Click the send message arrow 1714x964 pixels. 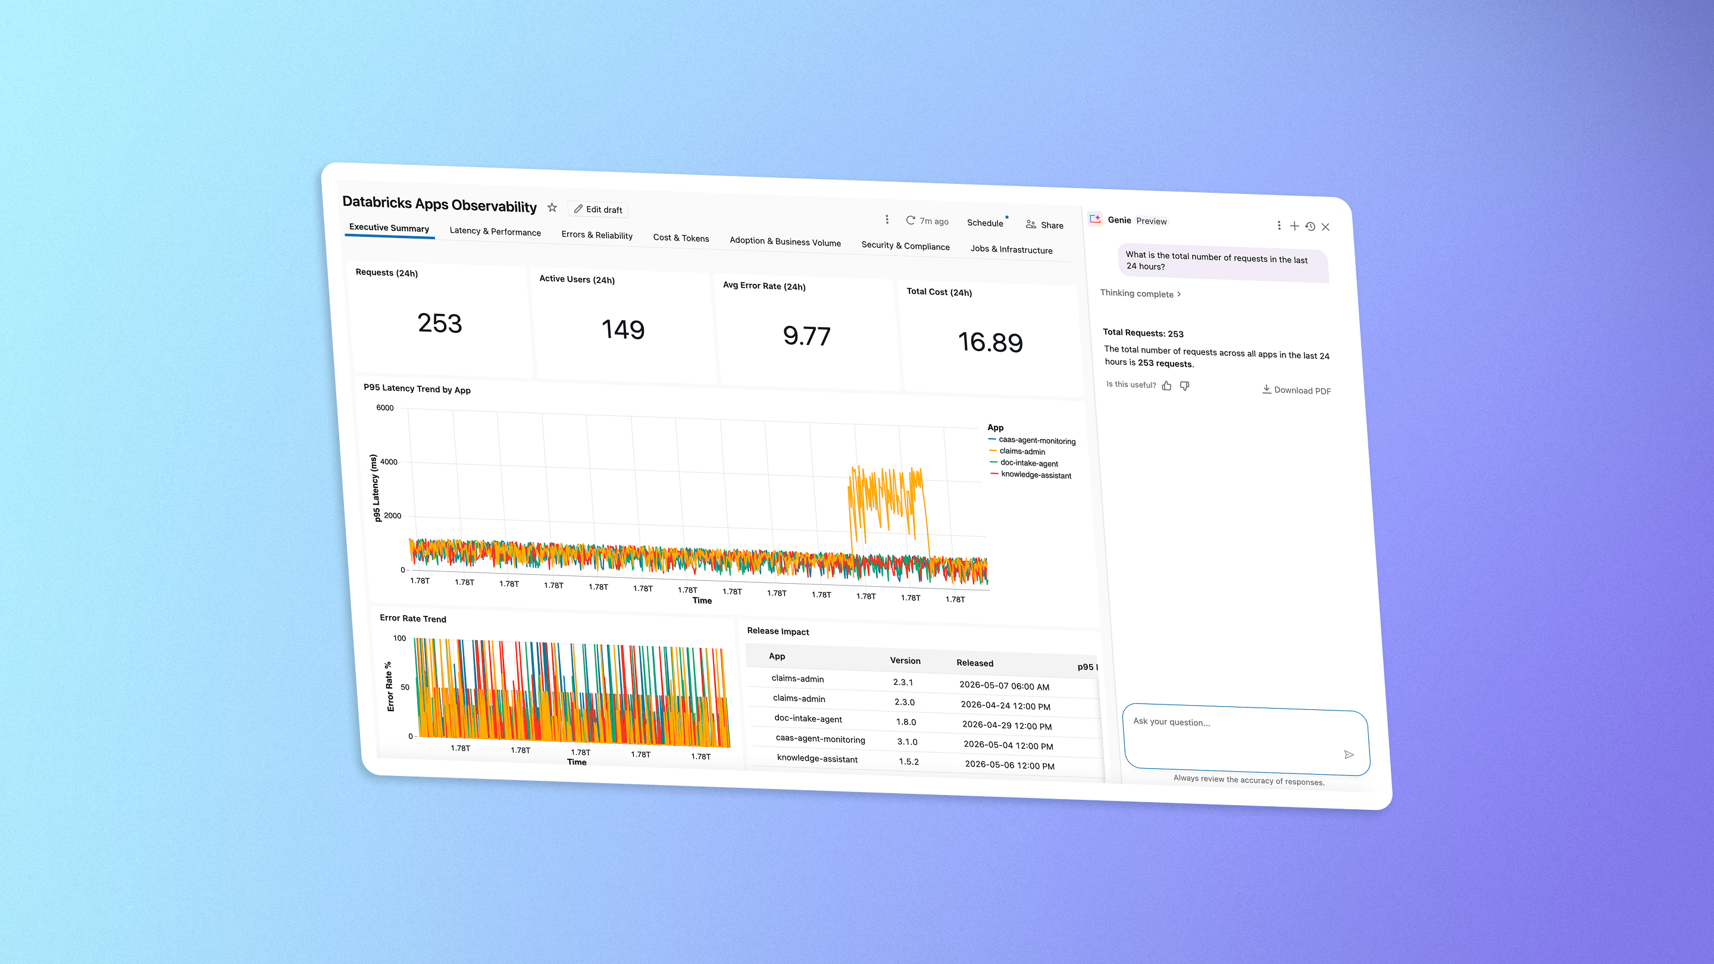pyautogui.click(x=1349, y=755)
